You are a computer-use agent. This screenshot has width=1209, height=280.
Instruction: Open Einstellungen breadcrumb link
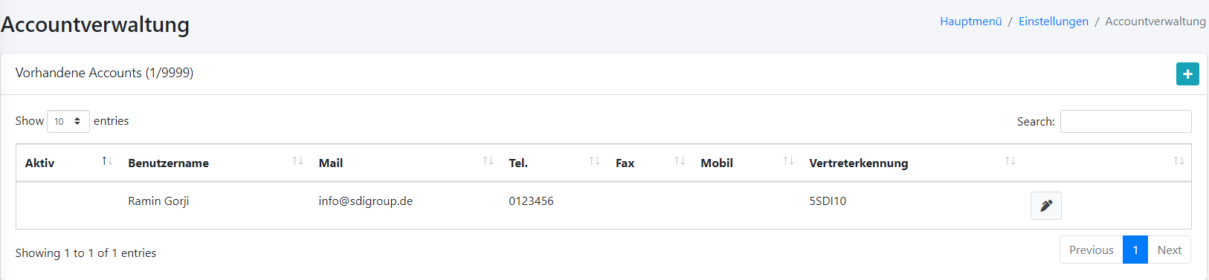coord(1054,22)
